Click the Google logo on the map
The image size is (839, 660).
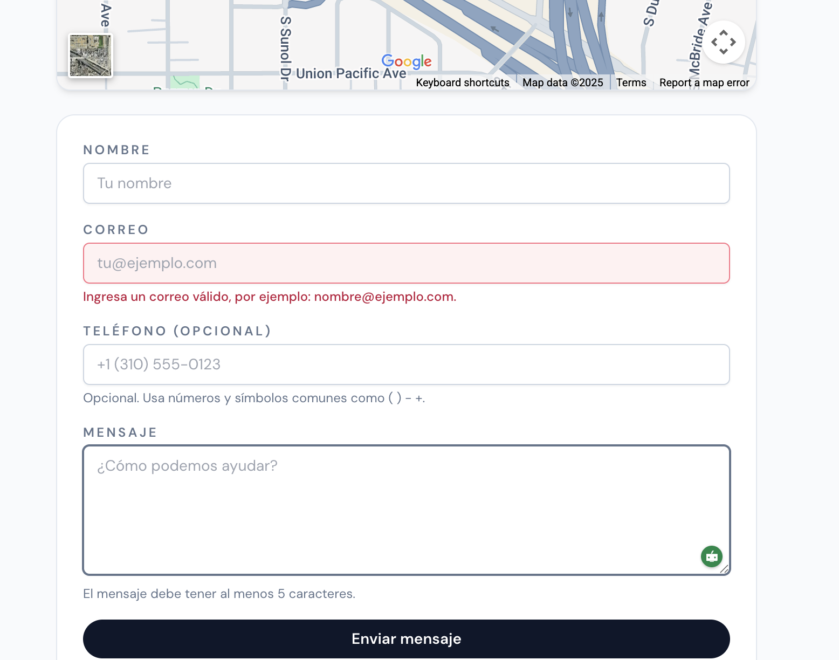[406, 61]
